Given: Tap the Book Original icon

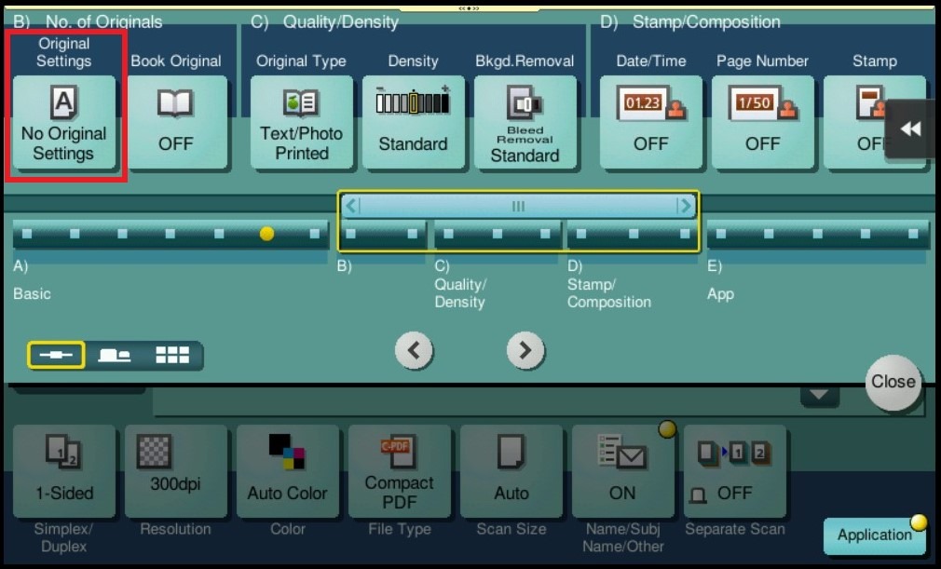Looking at the screenshot, I should click(x=176, y=123).
